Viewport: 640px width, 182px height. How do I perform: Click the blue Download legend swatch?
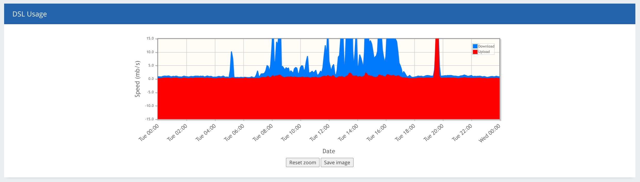[x=475, y=46]
